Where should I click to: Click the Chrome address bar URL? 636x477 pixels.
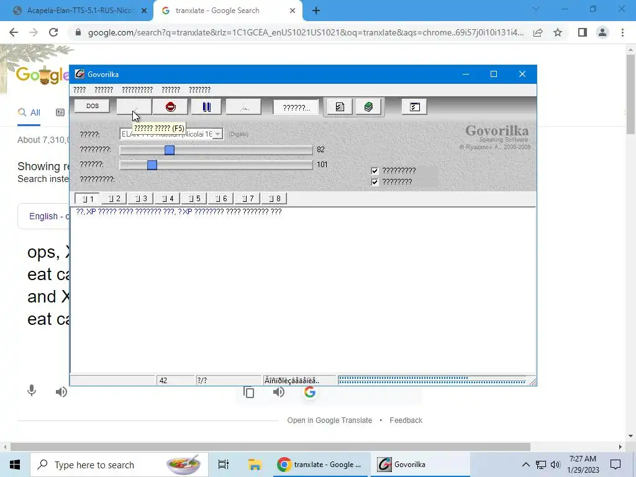(x=306, y=32)
